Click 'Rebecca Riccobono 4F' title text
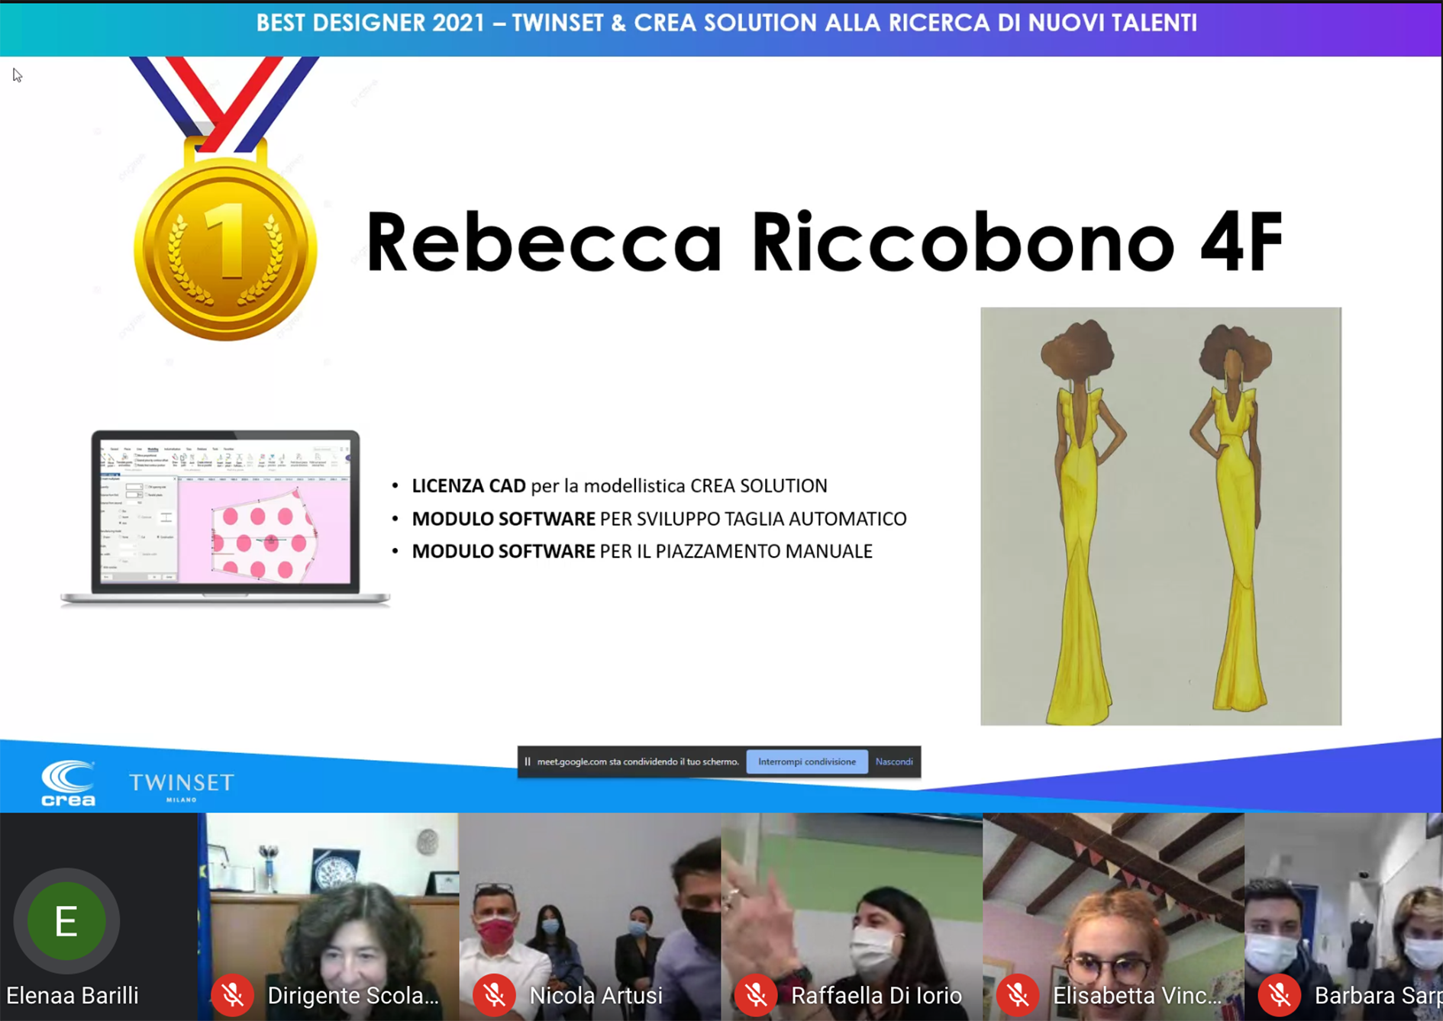 [x=824, y=242]
